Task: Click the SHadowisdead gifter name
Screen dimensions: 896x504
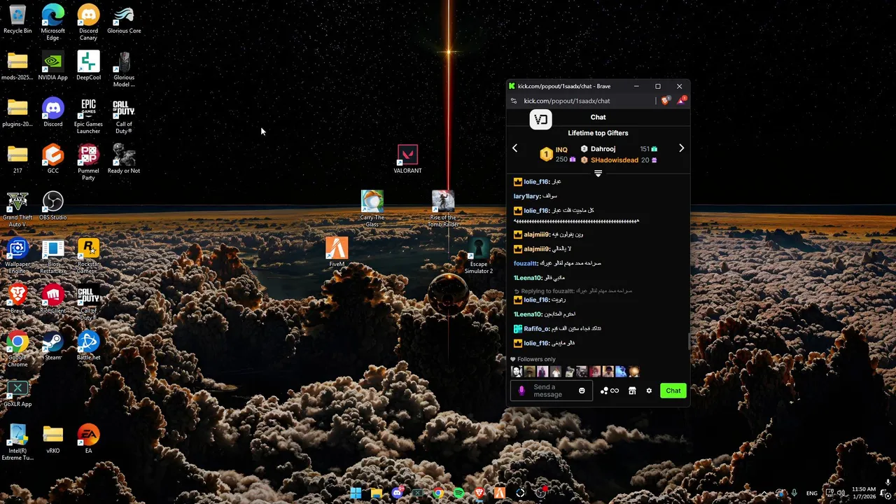Action: (615, 160)
